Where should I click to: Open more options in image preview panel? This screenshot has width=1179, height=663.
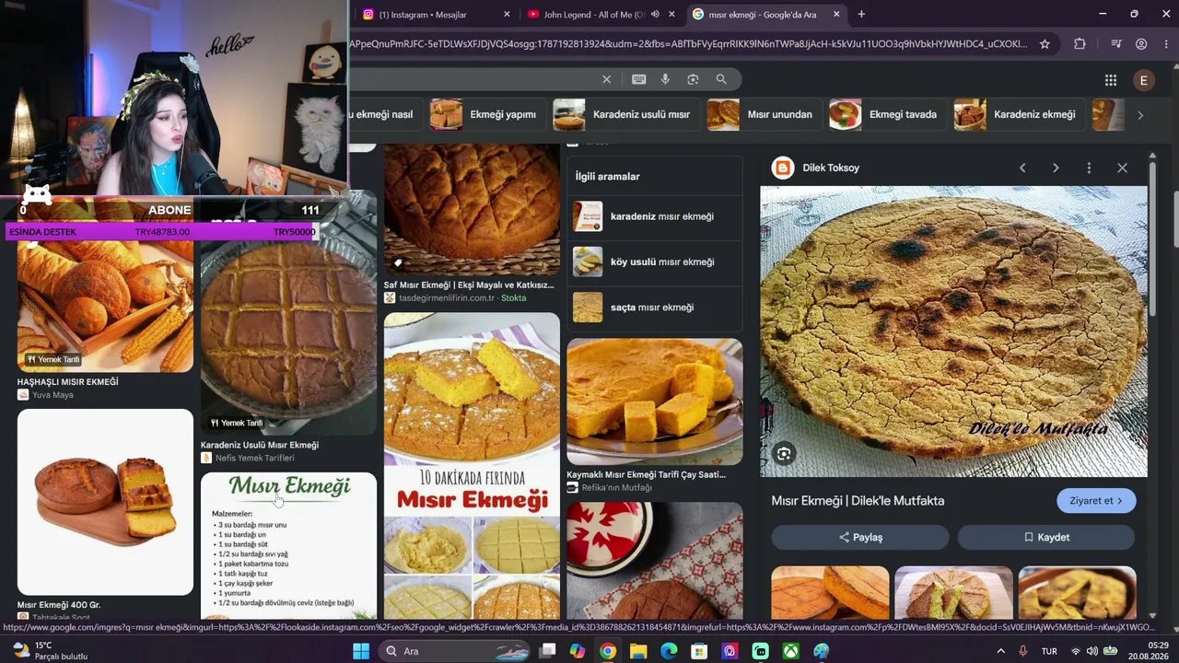pyautogui.click(x=1089, y=168)
